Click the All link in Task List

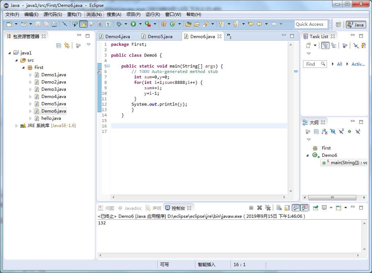(x=340, y=64)
